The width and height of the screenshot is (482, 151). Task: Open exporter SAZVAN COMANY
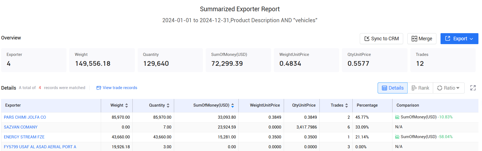[21, 127]
